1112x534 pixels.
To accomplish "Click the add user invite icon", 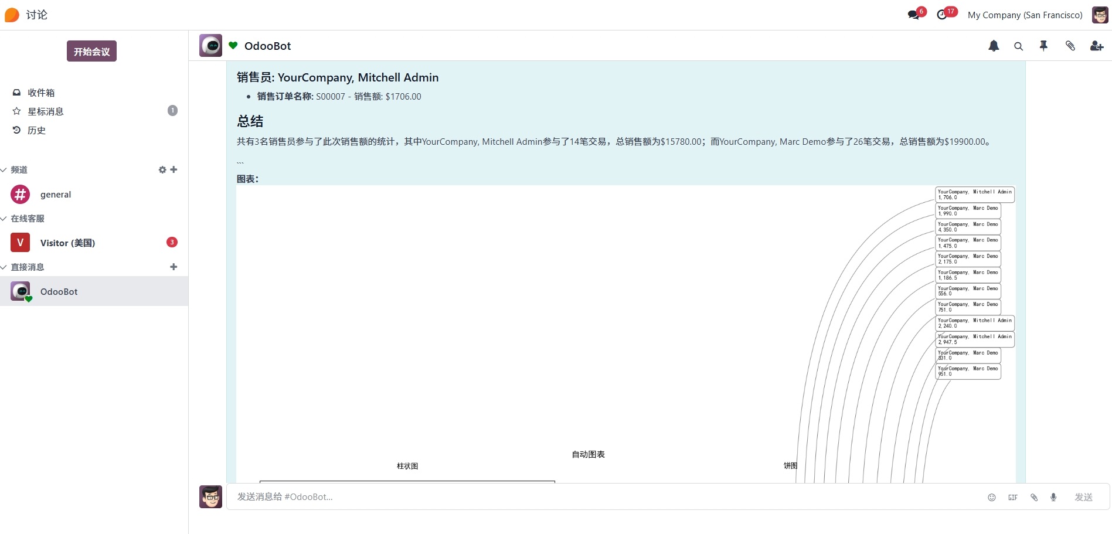I will [1096, 46].
